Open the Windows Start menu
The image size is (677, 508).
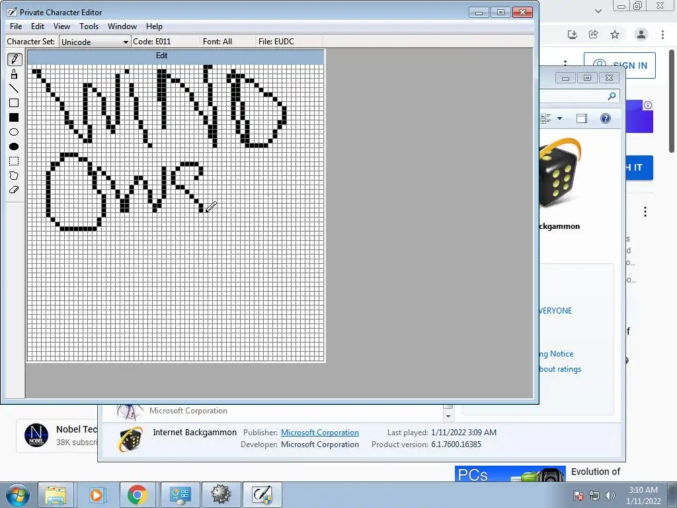18,495
